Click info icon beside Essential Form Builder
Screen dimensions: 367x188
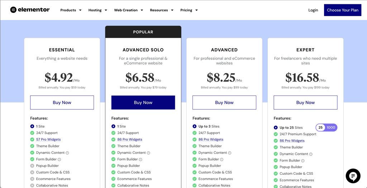click(x=59, y=159)
